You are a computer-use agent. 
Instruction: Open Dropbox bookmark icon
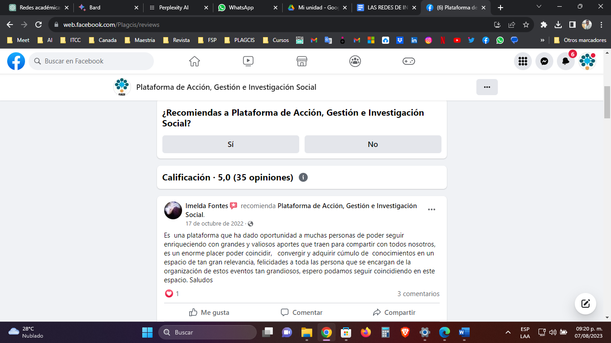pos(400,40)
